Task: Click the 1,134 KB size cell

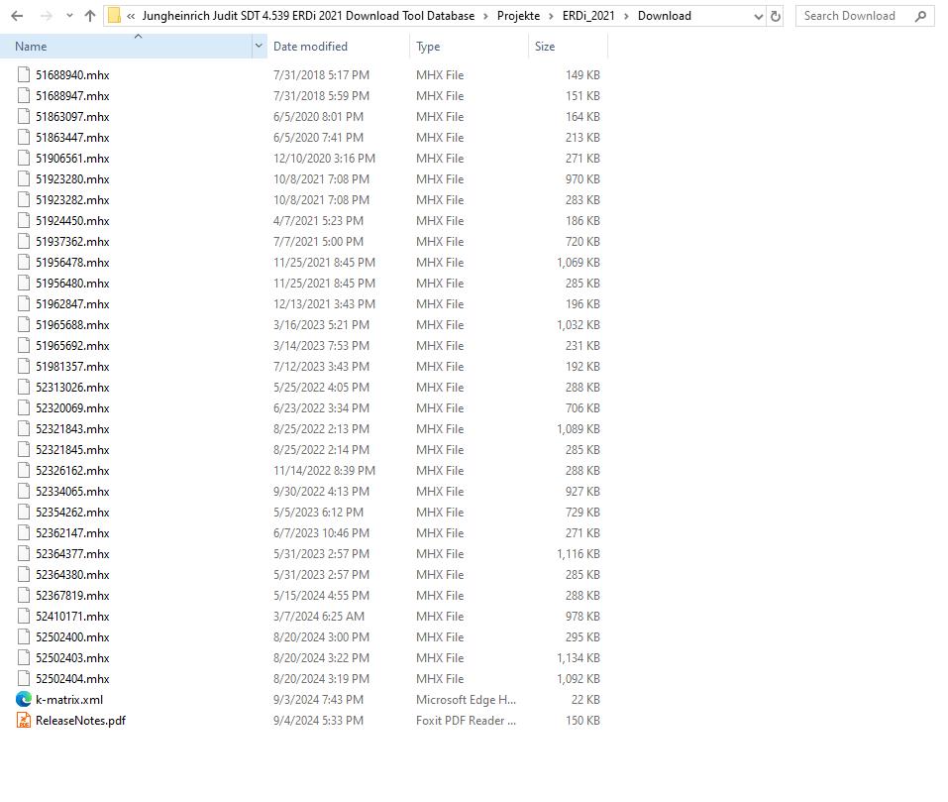Action: click(578, 657)
